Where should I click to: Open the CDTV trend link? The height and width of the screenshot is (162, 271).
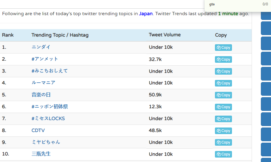[x=38, y=130]
